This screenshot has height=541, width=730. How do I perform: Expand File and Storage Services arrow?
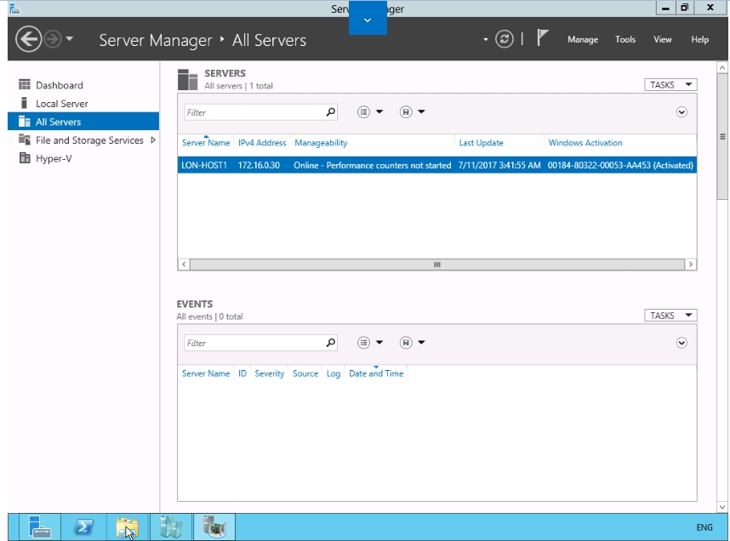(x=152, y=140)
